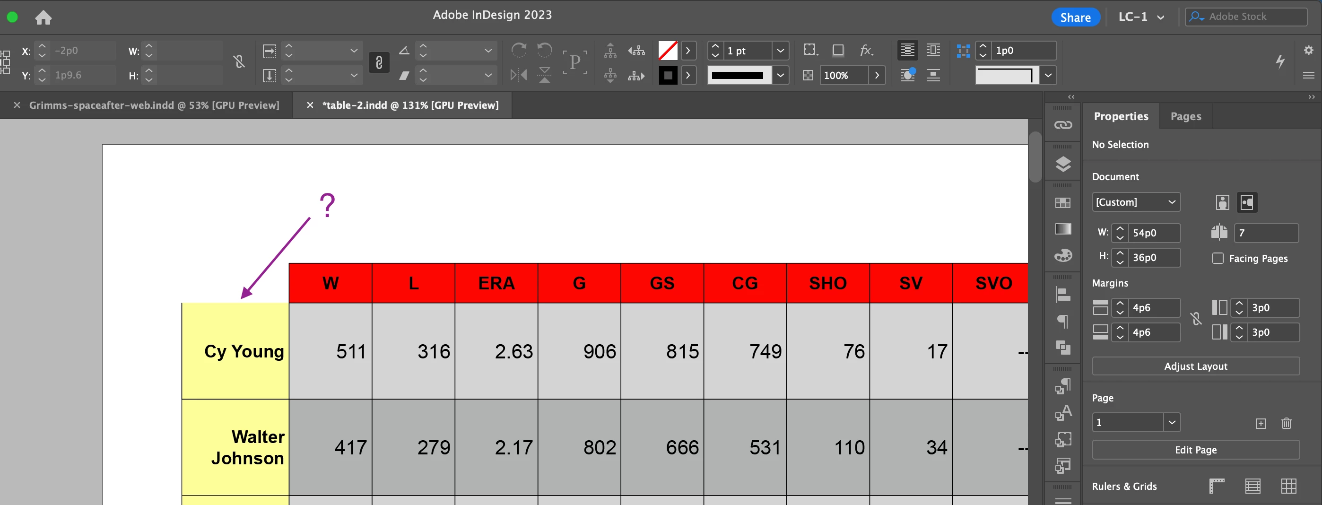Open the Pathfinder panel icon
1322x505 pixels.
(x=1063, y=348)
